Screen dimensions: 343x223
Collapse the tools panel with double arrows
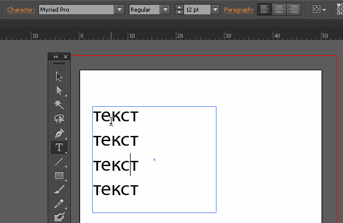(x=56, y=57)
